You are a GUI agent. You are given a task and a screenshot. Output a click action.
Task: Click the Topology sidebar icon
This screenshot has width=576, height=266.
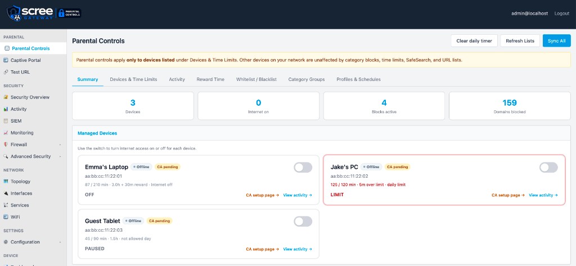6,182
